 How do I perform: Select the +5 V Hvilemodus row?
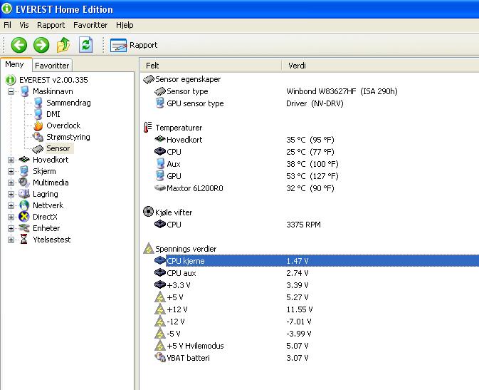coord(310,346)
